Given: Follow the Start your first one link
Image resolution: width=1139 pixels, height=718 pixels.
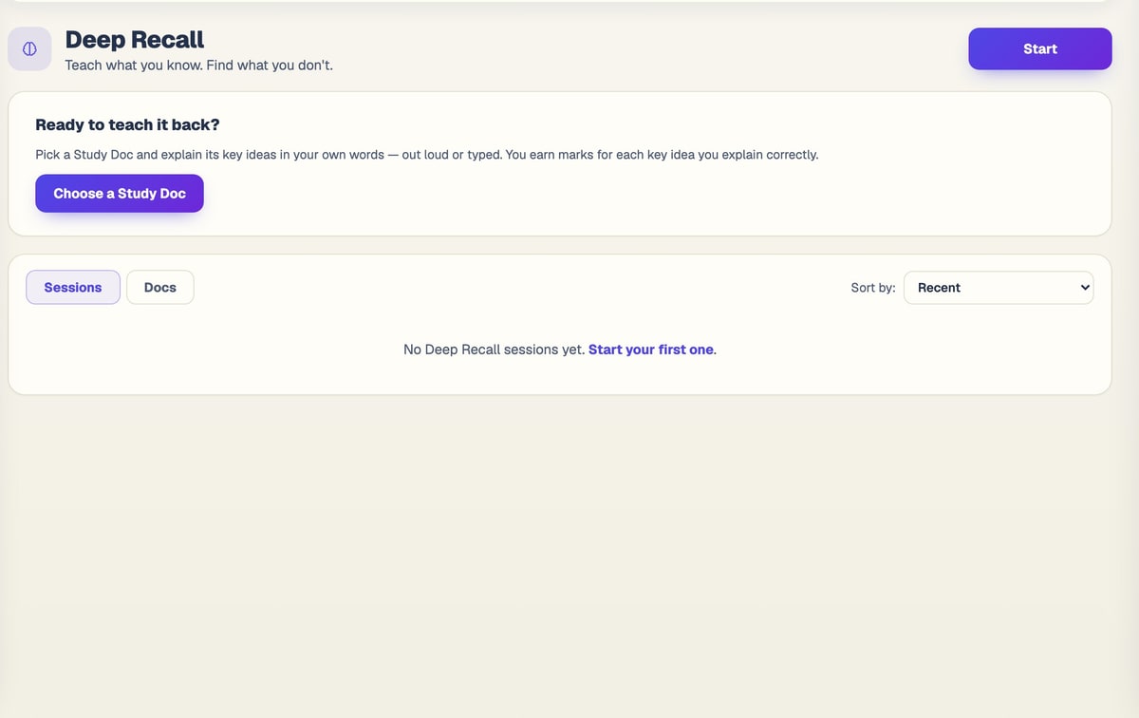Looking at the screenshot, I should (x=651, y=350).
